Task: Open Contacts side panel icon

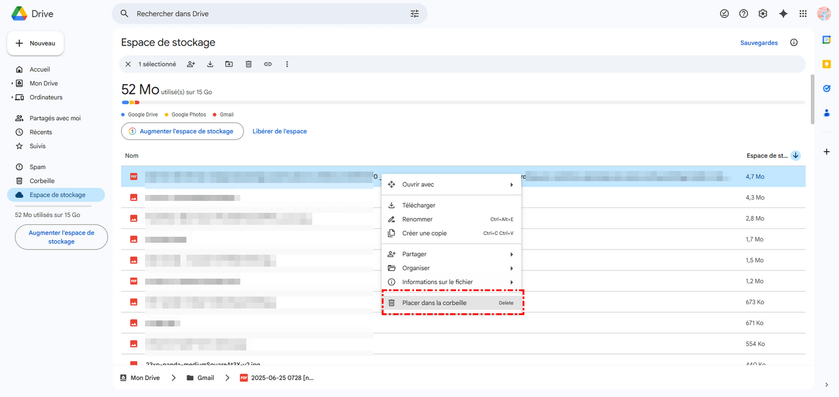Action: pos(826,112)
